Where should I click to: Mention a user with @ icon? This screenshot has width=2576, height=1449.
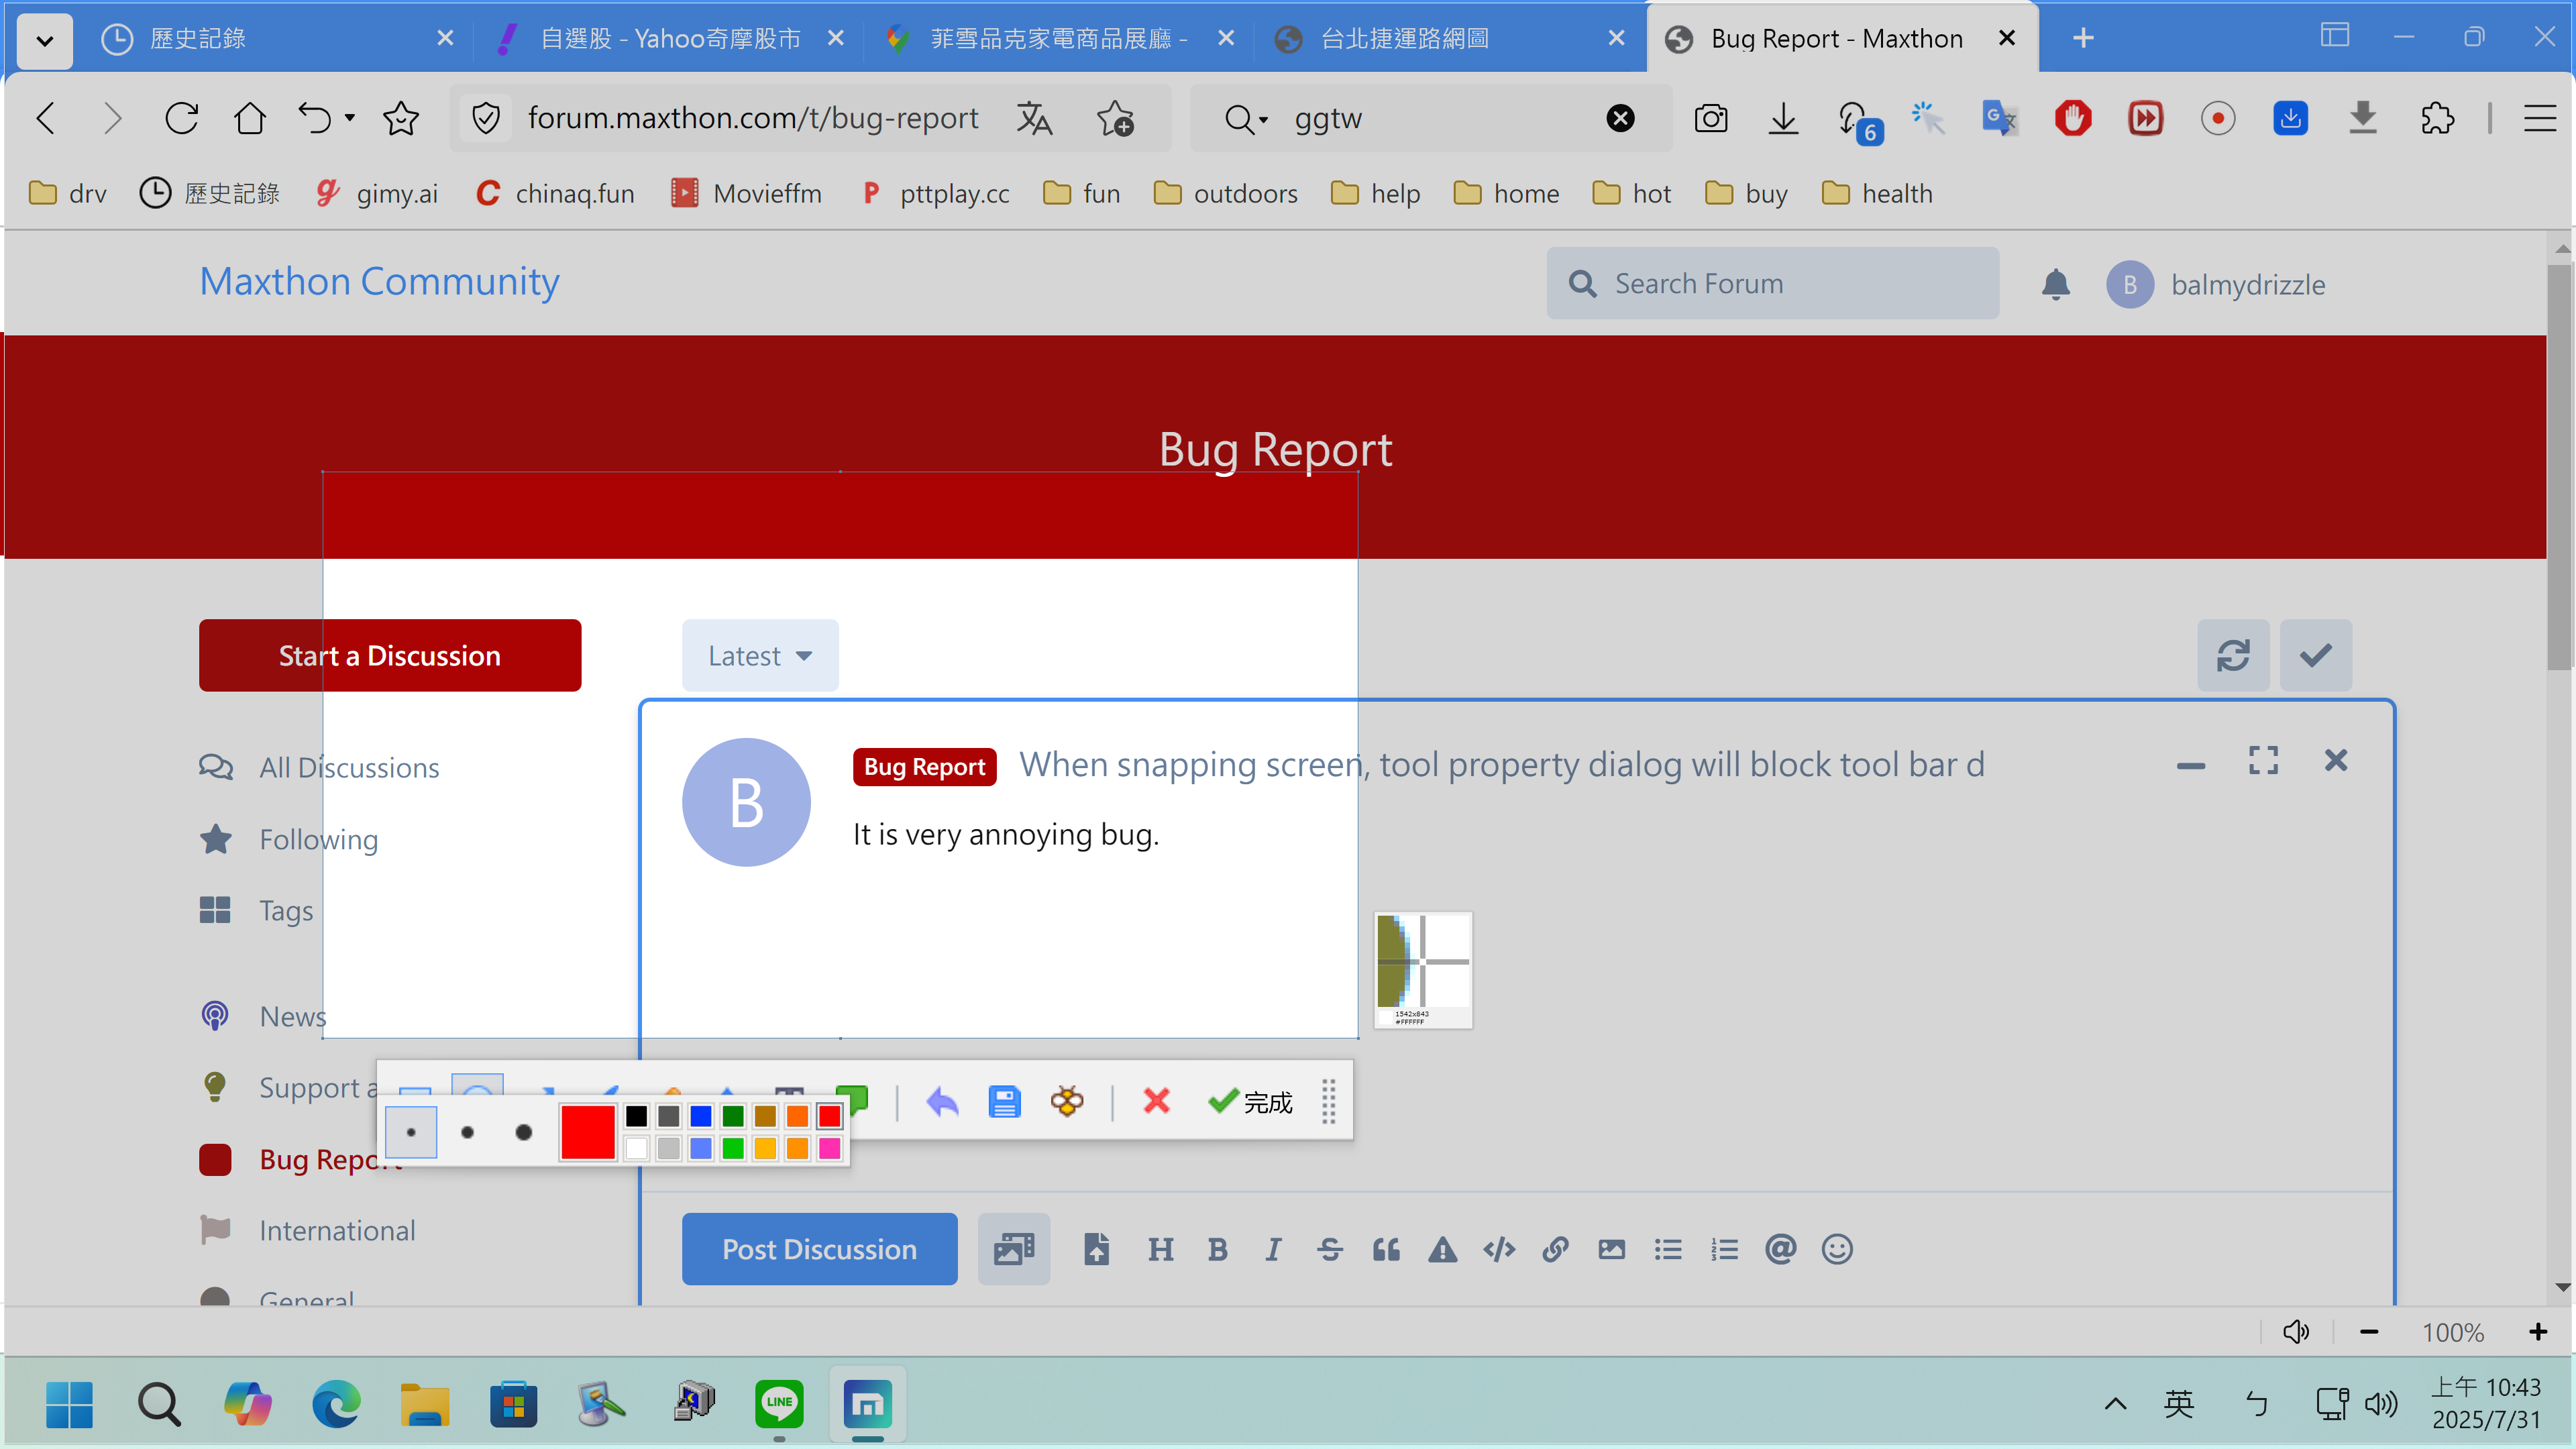[1781, 1249]
